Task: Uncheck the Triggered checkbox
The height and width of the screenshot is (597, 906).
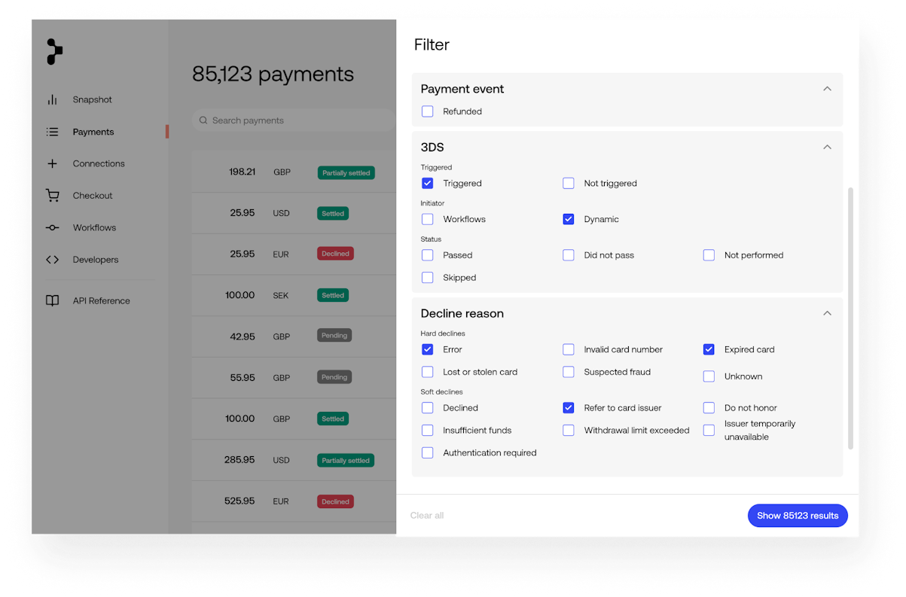Action: (428, 183)
